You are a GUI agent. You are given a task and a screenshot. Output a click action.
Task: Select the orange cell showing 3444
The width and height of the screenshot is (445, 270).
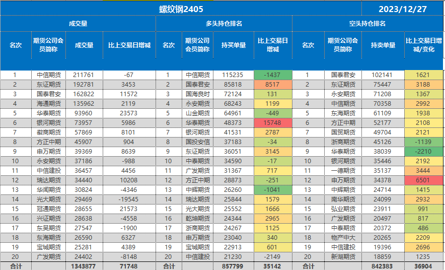coord(424,171)
